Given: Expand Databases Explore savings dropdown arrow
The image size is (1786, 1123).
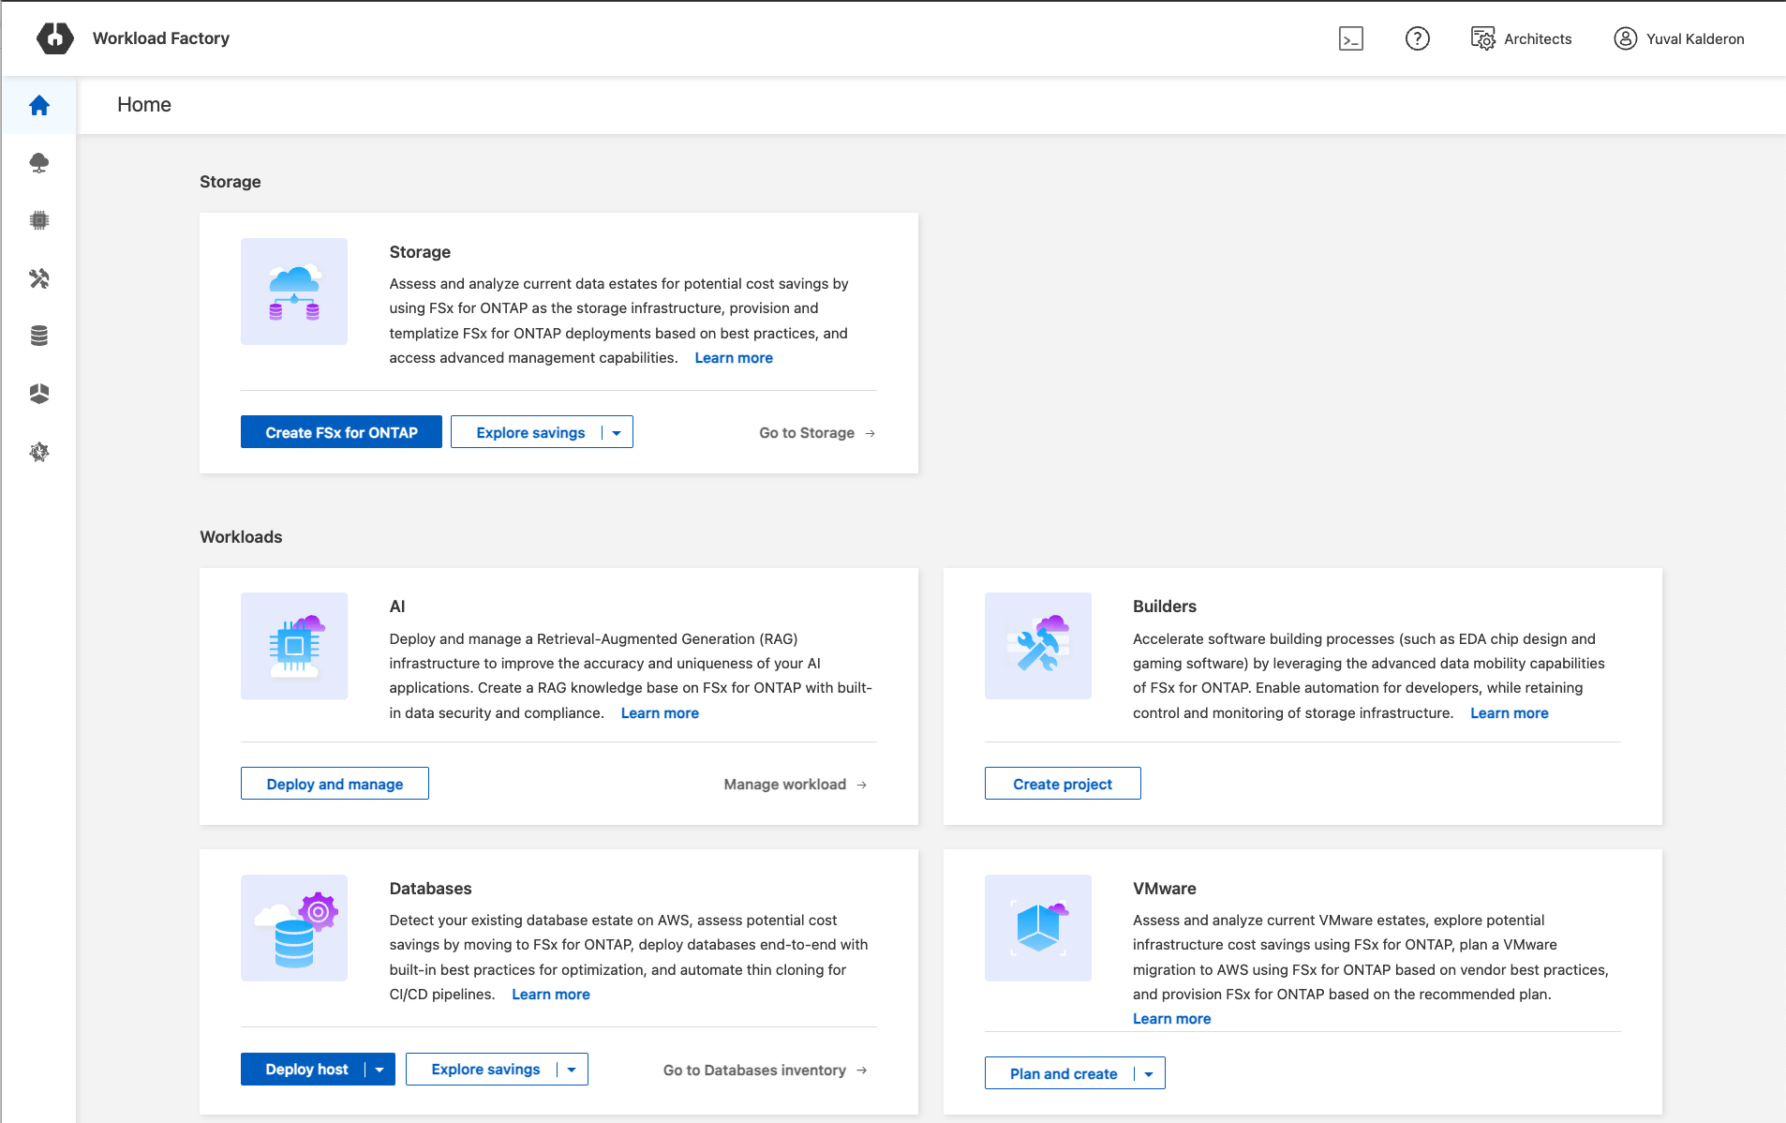Looking at the screenshot, I should (x=572, y=1070).
